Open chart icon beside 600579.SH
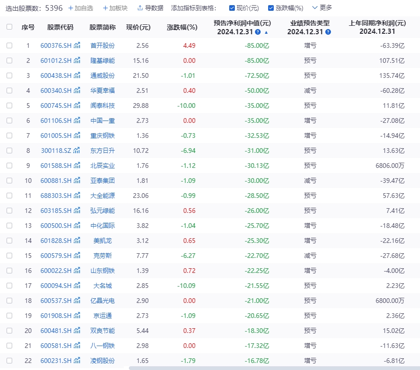420x370 pixels. (77, 255)
